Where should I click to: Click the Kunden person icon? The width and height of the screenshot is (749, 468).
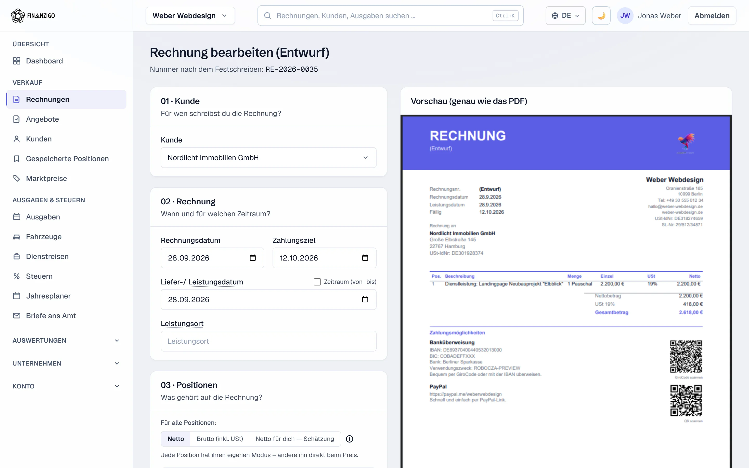tap(17, 139)
